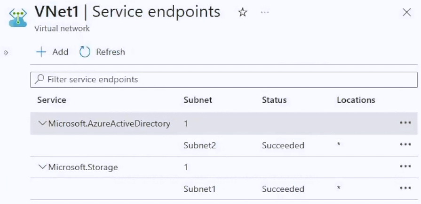Screen dimensions: 421x204
Task: Sort by the Status column header
Action: point(274,100)
